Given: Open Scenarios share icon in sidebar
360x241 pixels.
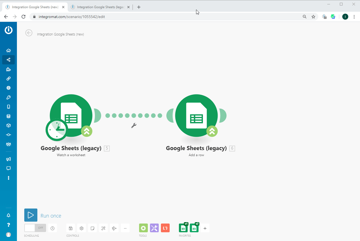Looking at the screenshot, I should coord(8,60).
